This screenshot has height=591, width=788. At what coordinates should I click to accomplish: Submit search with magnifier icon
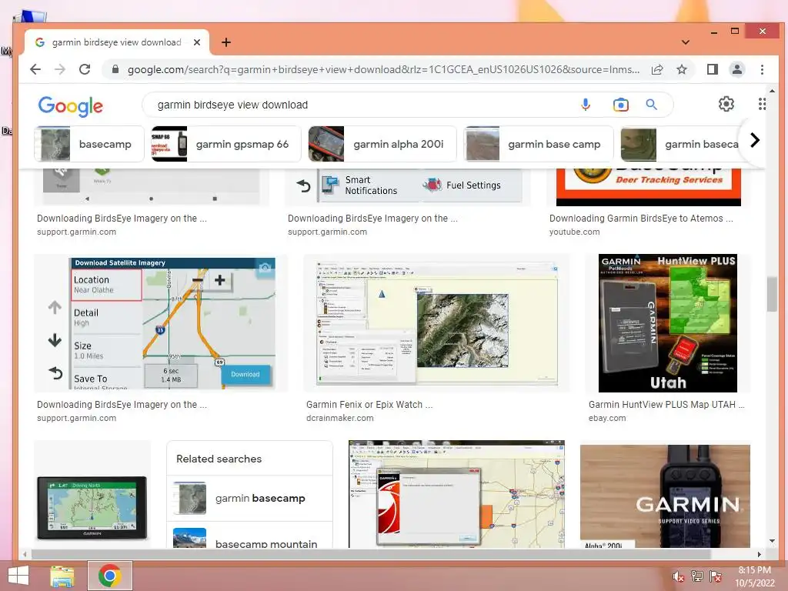tap(651, 105)
